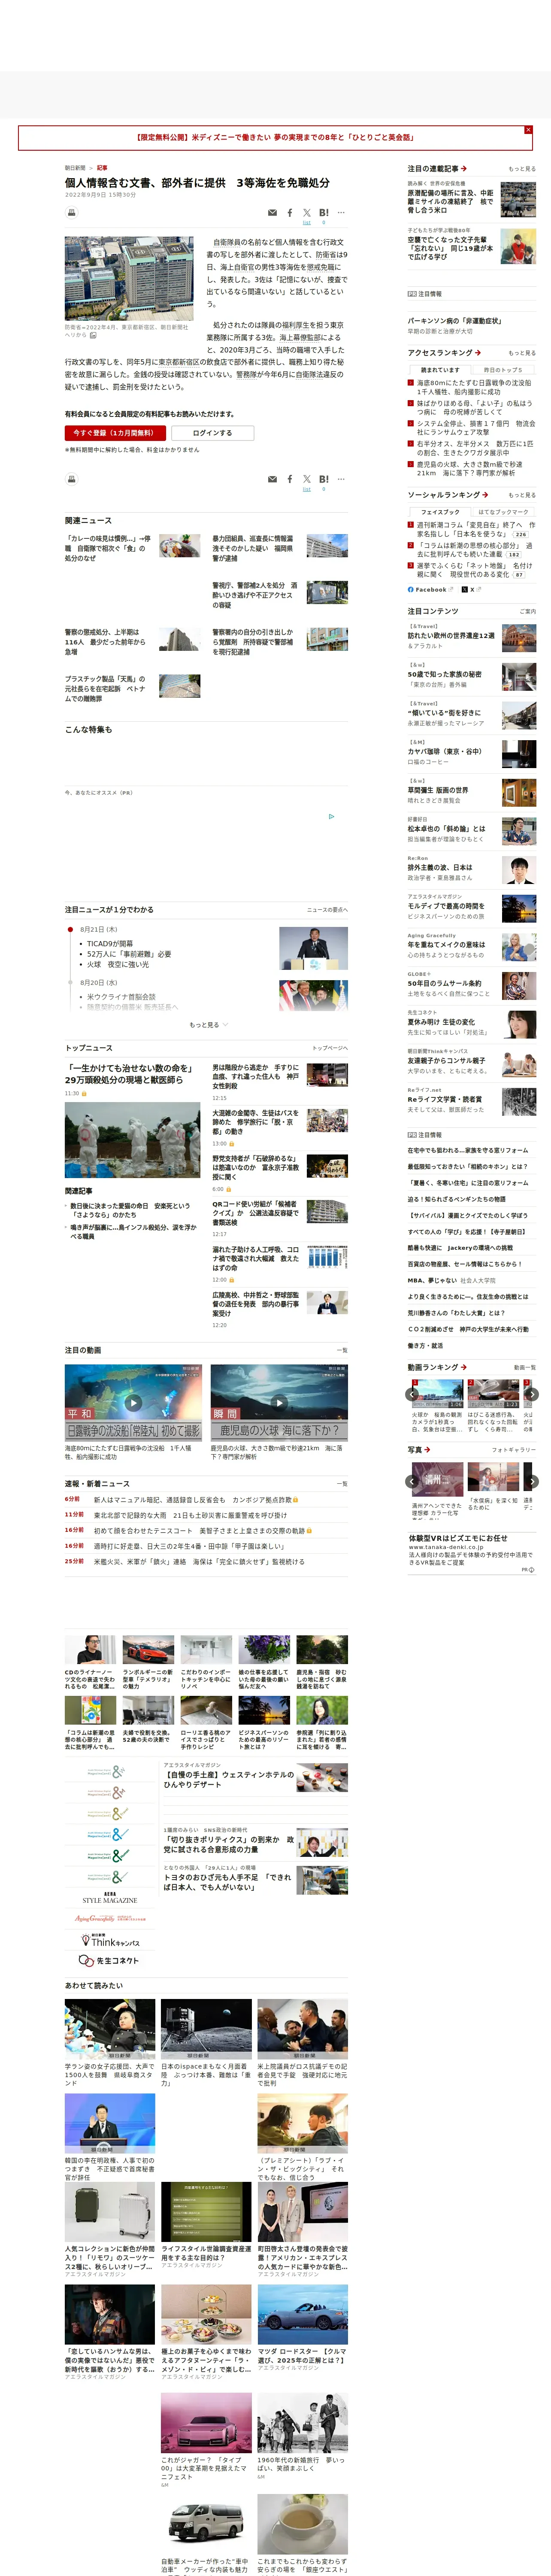Screen dimensions: 551x2576
Task: Open AERA STYLE MAGAZINE logo link
Action: (x=109, y=1897)
